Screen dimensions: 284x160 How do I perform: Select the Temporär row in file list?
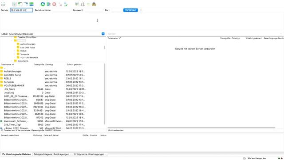point(52,82)
